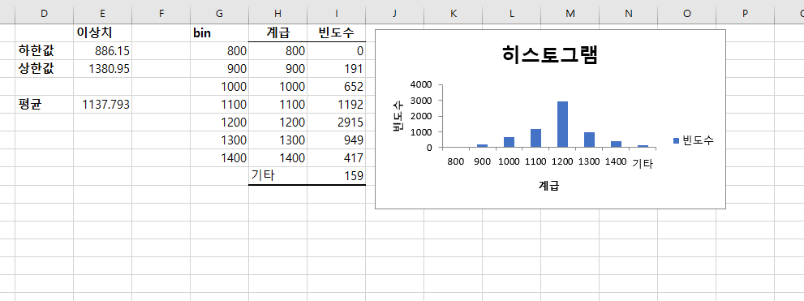The image size is (804, 301).
Task: Select column P header
Action: tap(746, 14)
